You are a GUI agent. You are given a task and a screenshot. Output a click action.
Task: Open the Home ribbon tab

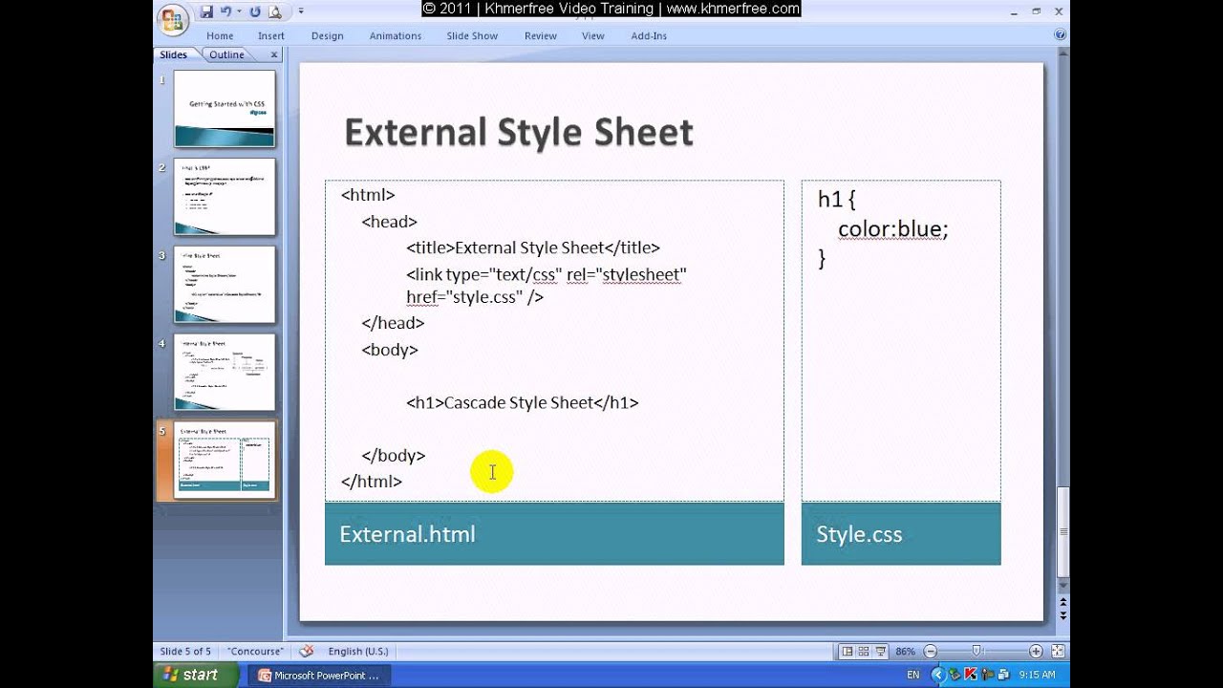[220, 35]
